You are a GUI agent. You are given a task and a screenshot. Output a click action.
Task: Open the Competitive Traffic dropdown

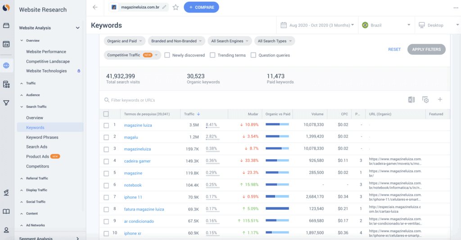coord(132,55)
